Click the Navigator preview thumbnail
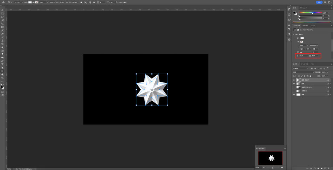 tap(270, 158)
